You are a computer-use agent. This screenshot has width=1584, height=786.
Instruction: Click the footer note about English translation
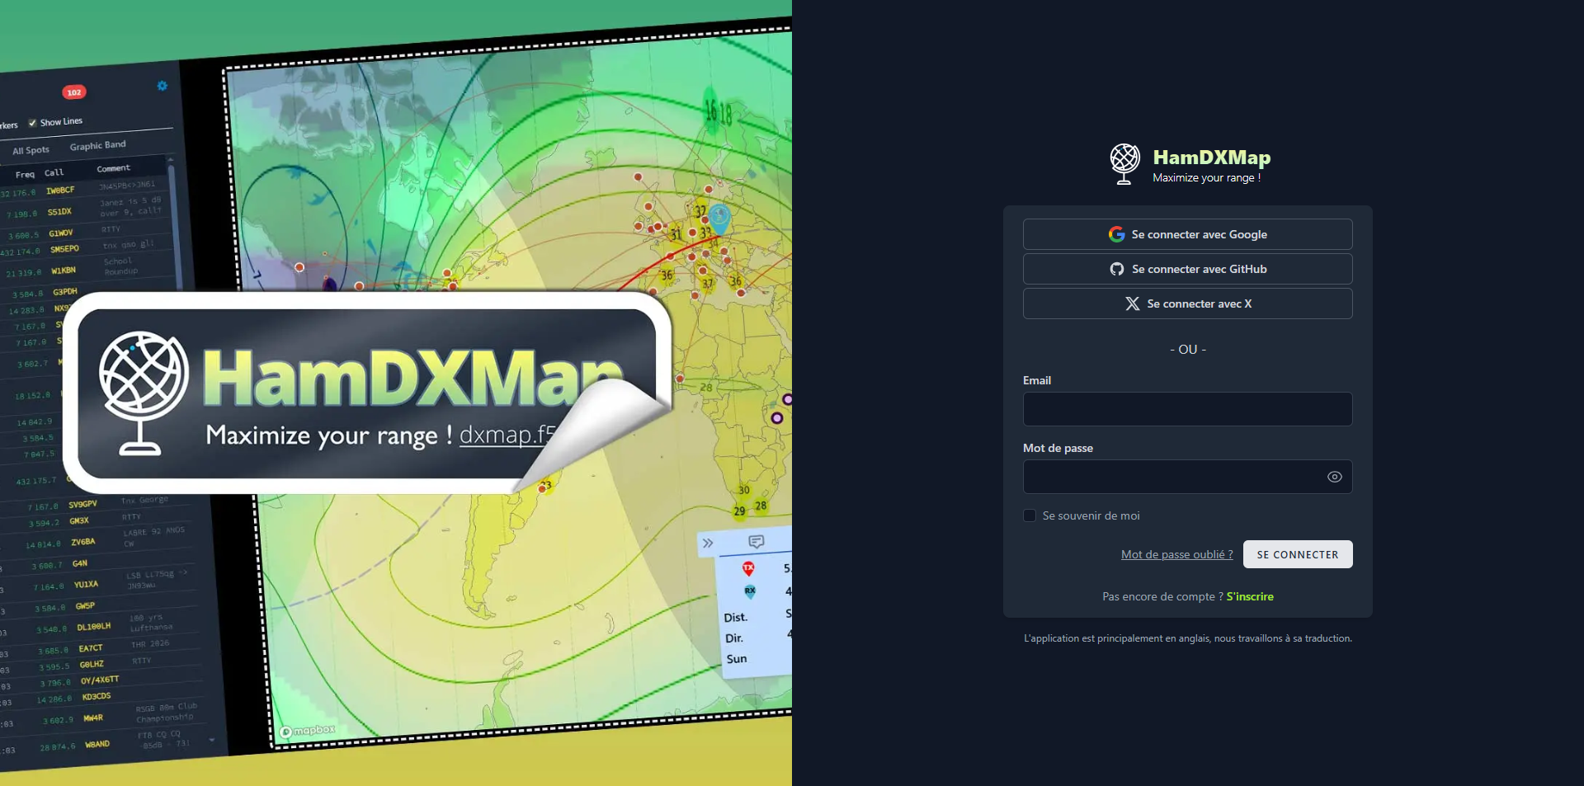point(1188,638)
